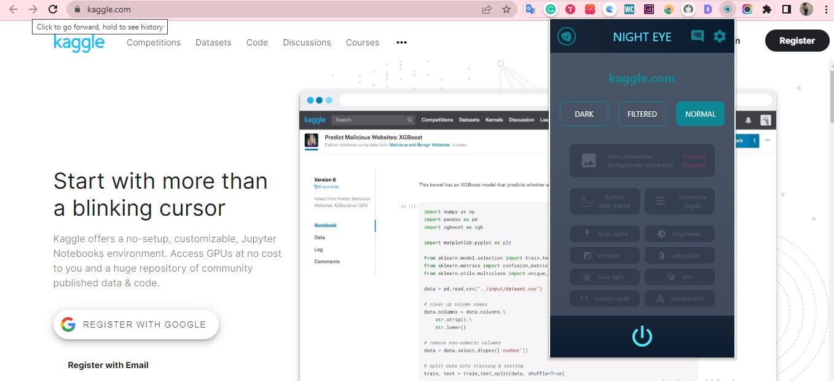The image size is (834, 381).
Task: Click the 'Start with more than a blinking cursor' heading
Action: tap(160, 194)
